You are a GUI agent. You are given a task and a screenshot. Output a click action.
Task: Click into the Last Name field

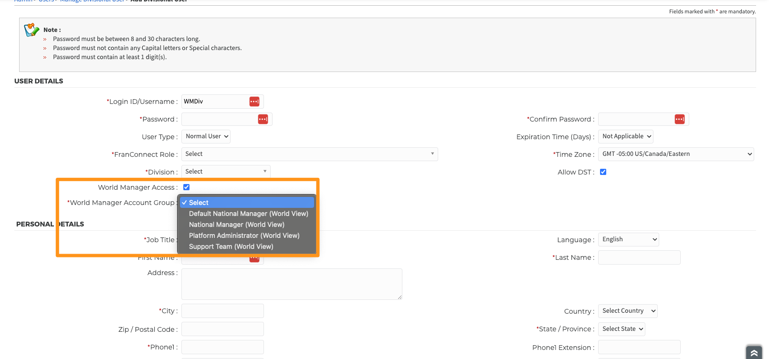(x=639, y=257)
